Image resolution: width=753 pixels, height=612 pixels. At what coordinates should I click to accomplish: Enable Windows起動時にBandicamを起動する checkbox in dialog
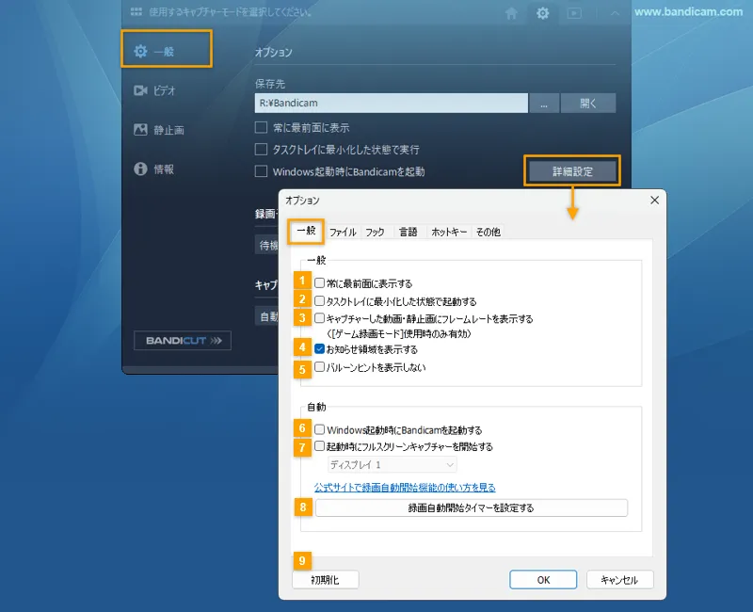(319, 429)
